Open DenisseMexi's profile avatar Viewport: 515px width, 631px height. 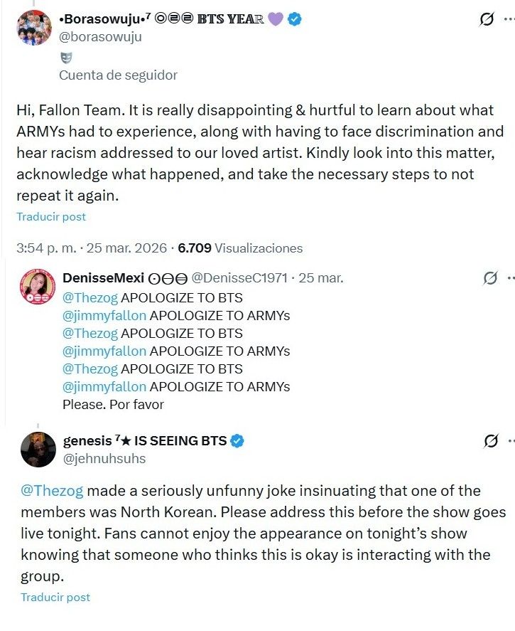point(38,287)
